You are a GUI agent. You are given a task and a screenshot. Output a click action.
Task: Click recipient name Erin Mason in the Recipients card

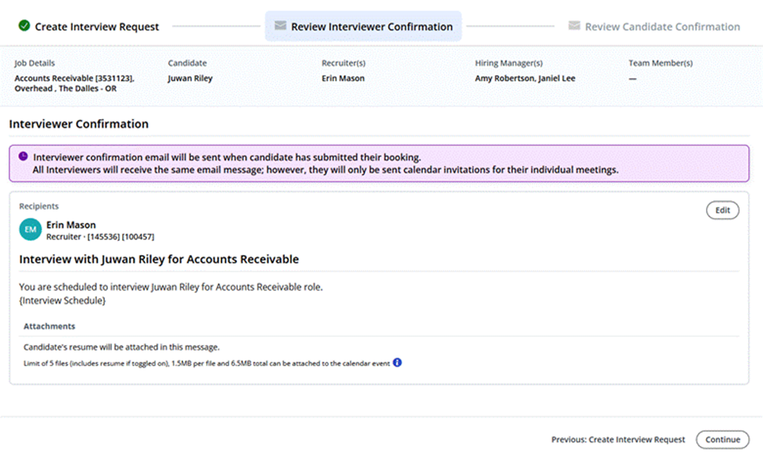pos(71,224)
